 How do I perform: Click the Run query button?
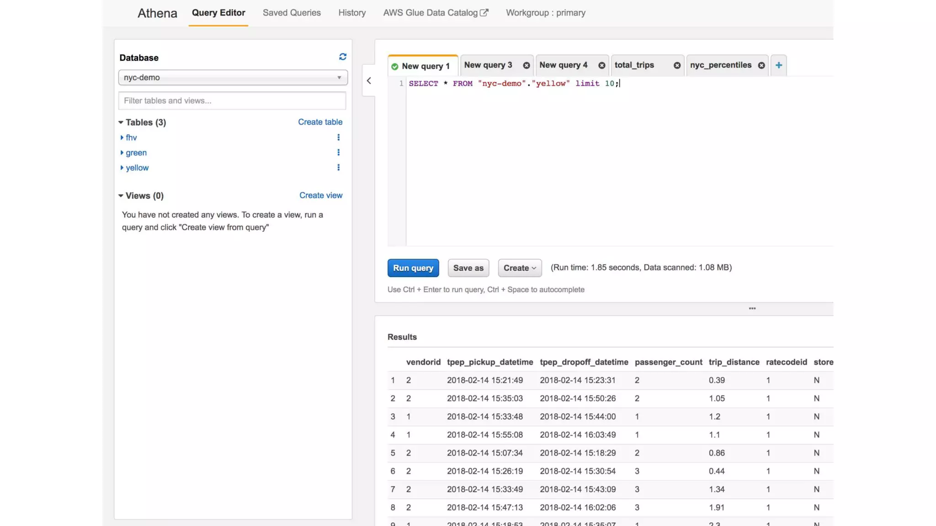(413, 268)
